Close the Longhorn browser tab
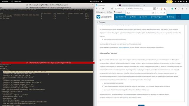The image size is (189, 106). coord(117,5)
